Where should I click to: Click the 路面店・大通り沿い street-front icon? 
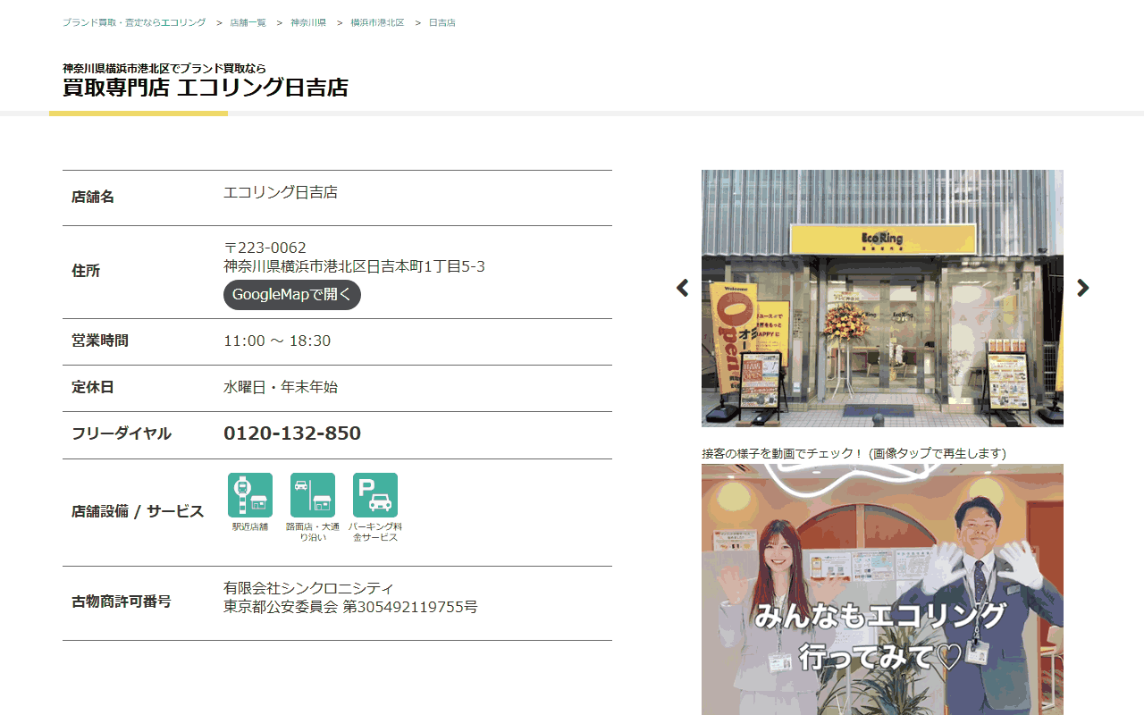(313, 495)
